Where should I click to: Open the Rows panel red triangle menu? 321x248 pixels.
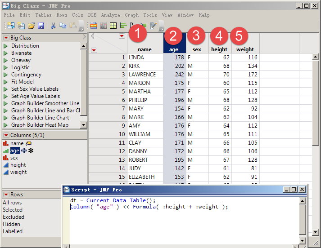coord(6,195)
